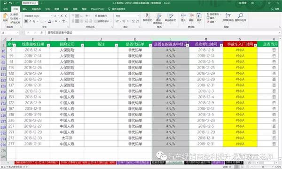This screenshot has width=282, height=169.
Task: Select the 2018-12-26 cell in date column
Action: tap(33, 68)
